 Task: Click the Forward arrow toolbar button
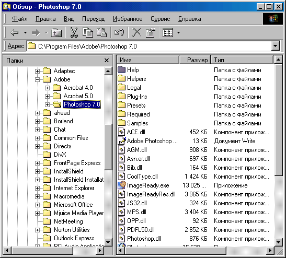pyautogui.click(x=36, y=33)
